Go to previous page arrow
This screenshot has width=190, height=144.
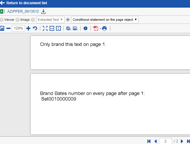[x=156, y=141]
